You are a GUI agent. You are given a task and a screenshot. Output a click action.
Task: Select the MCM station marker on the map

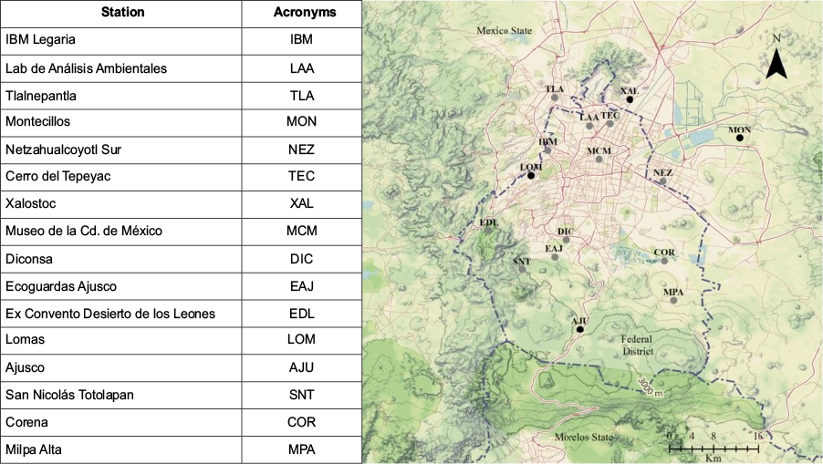pos(599,159)
